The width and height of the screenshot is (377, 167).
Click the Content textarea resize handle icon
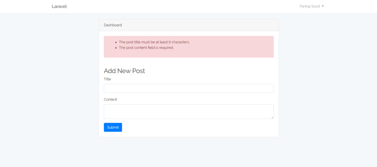272,118
